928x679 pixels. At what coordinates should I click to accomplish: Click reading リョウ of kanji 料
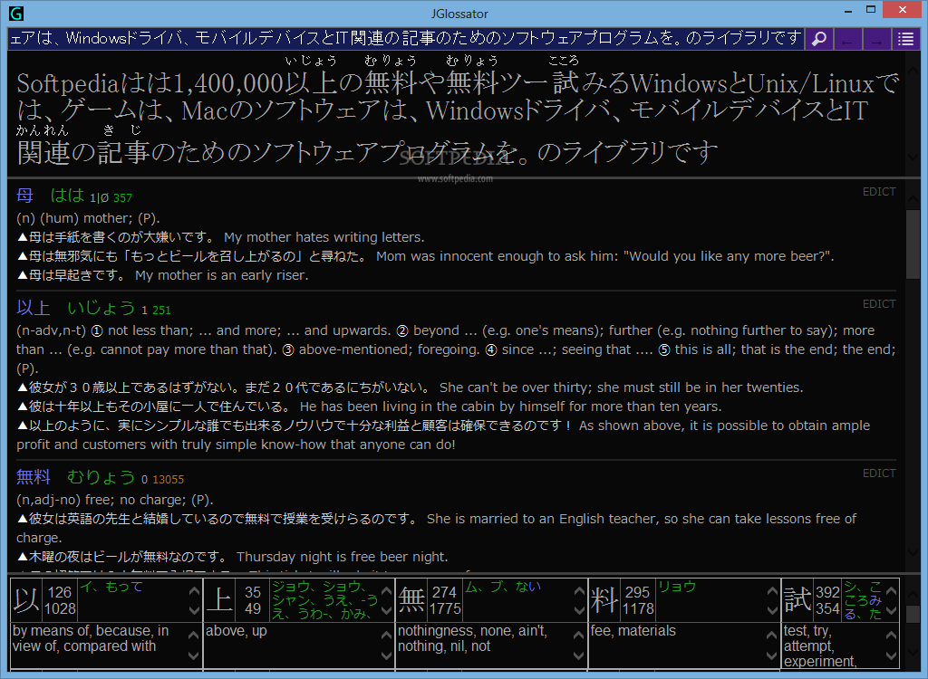coord(677,587)
